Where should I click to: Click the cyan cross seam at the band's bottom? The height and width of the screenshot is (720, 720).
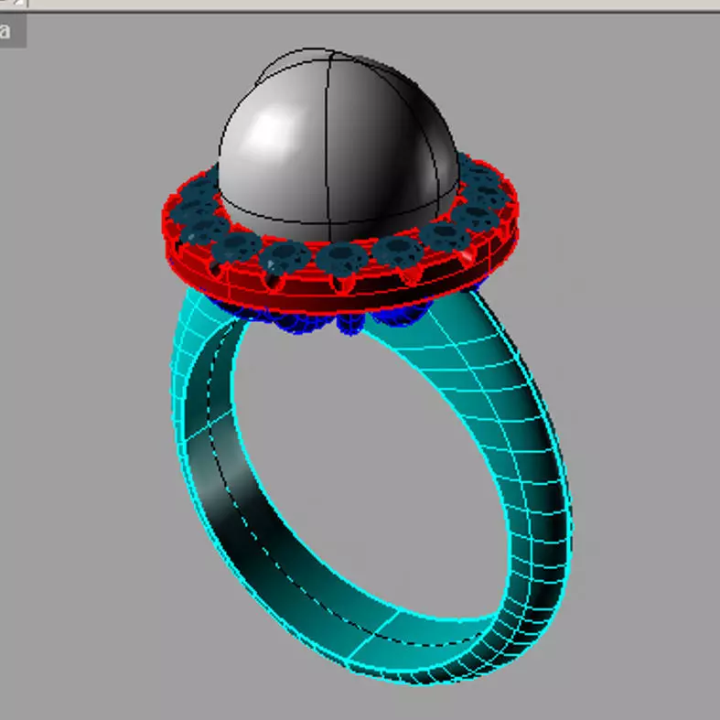click(372, 634)
